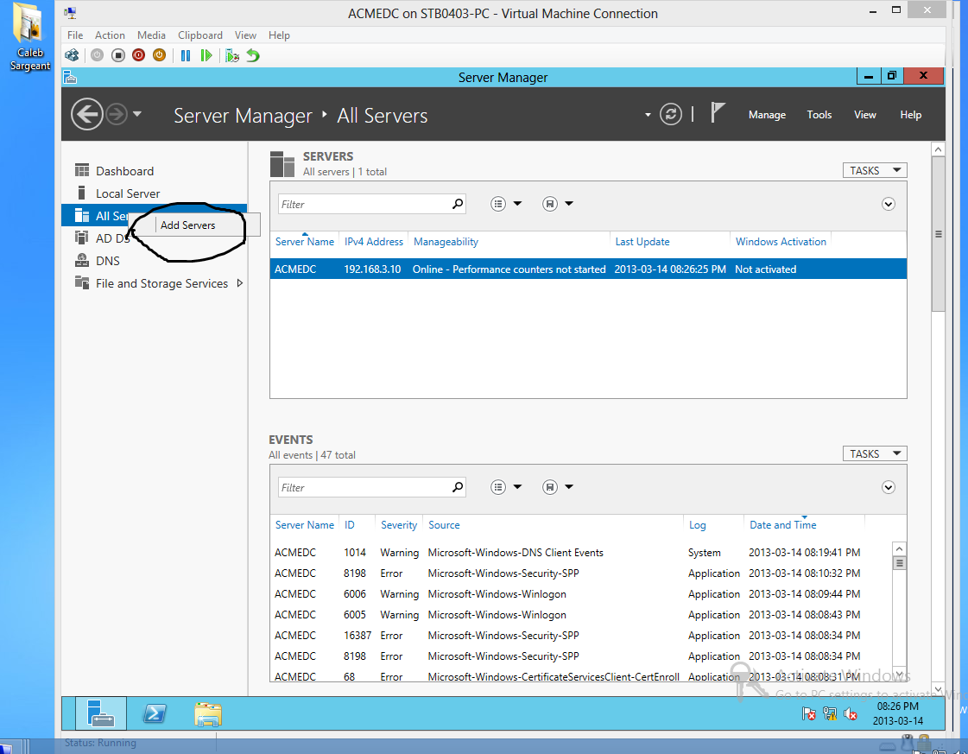The height and width of the screenshot is (754, 968).
Task: Pause the virtual machine
Action: tap(185, 55)
